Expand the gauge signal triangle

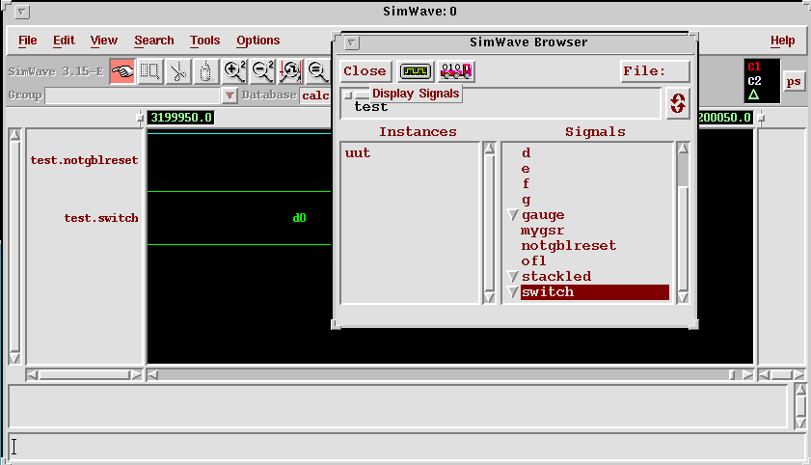pos(513,215)
